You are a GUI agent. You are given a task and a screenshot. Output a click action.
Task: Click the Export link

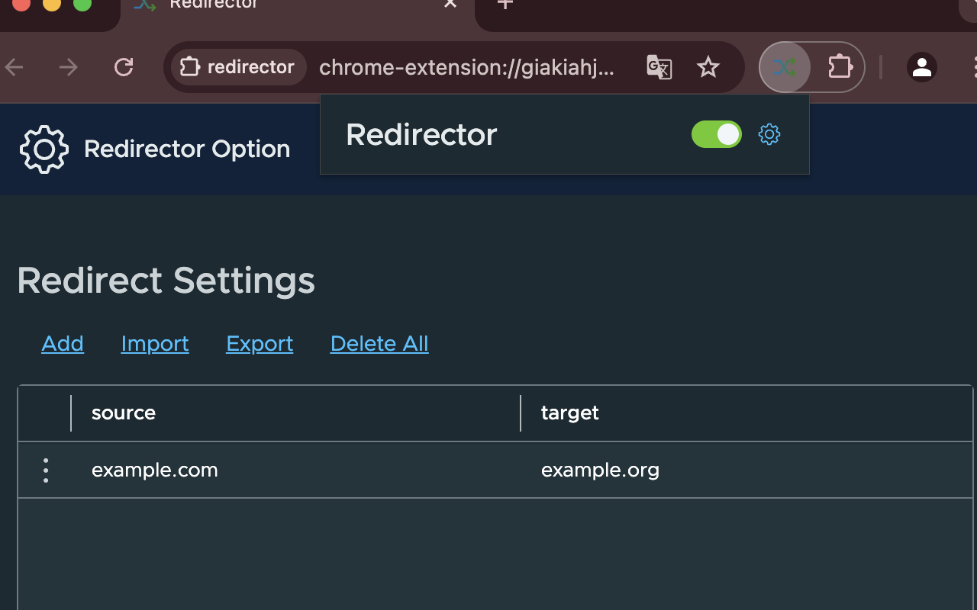[x=260, y=344]
